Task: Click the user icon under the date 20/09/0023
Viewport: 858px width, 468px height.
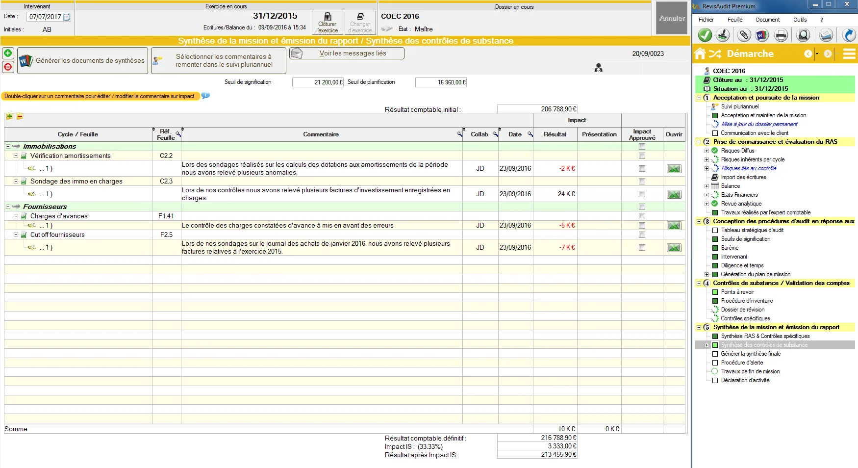Action: point(599,68)
